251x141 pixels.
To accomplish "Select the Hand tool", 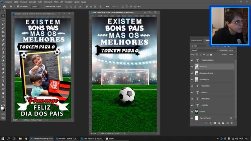I will pyautogui.click(x=3, y=93).
